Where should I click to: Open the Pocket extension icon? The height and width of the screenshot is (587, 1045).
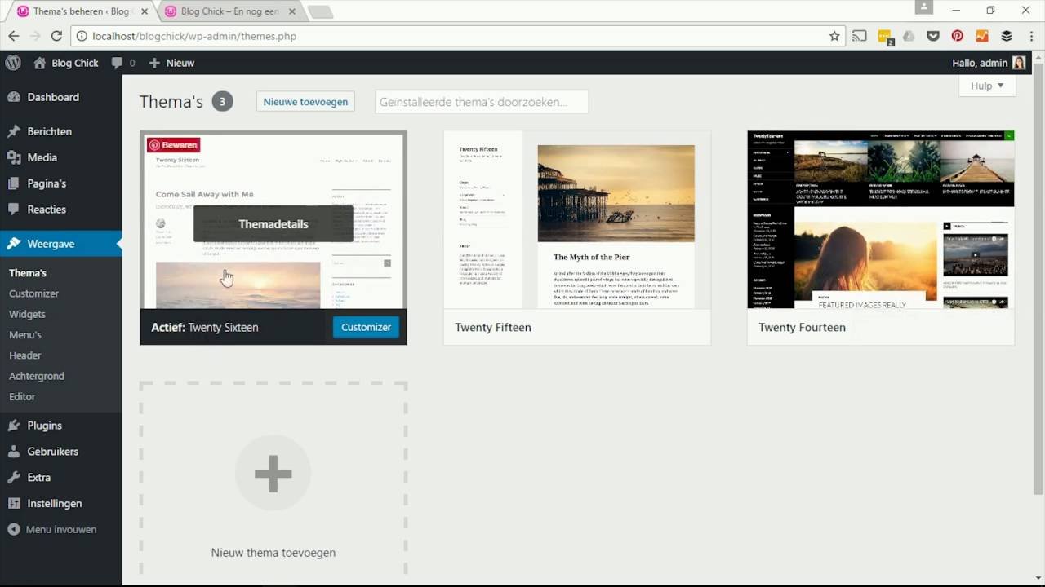click(x=933, y=36)
